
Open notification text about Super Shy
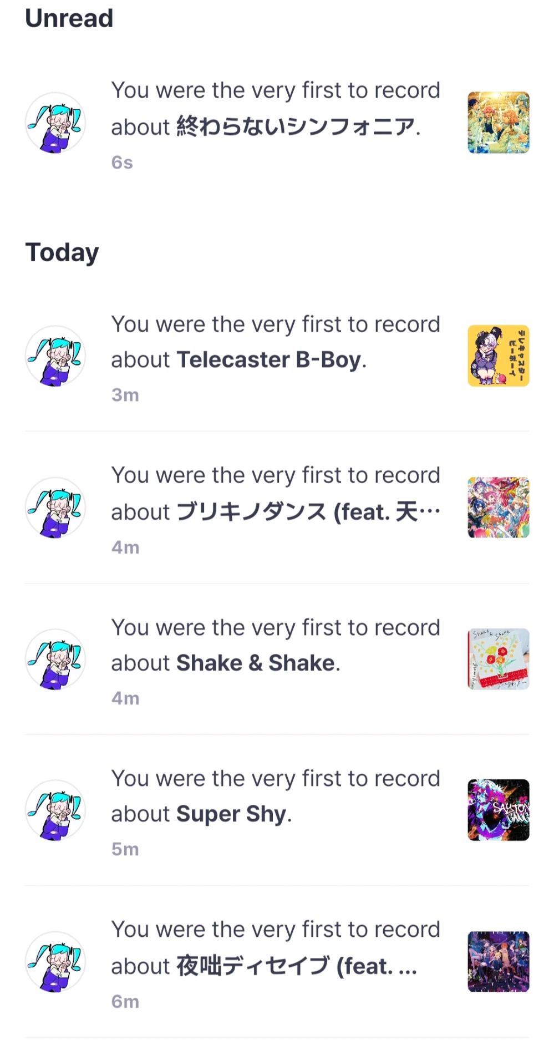(x=276, y=796)
